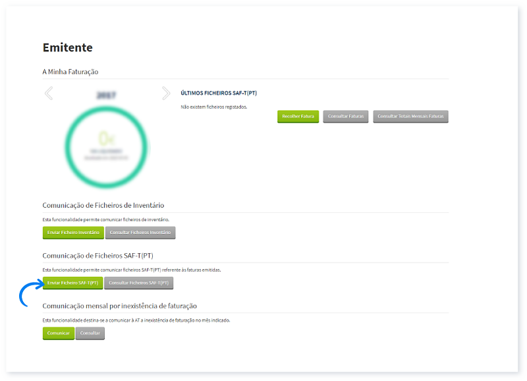
Task: Click the blurred year label above chart
Action: [106, 95]
